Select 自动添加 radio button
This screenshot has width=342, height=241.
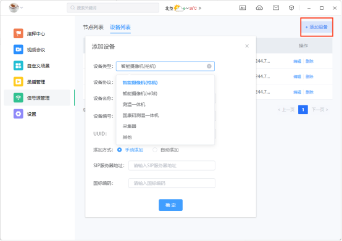(155, 150)
